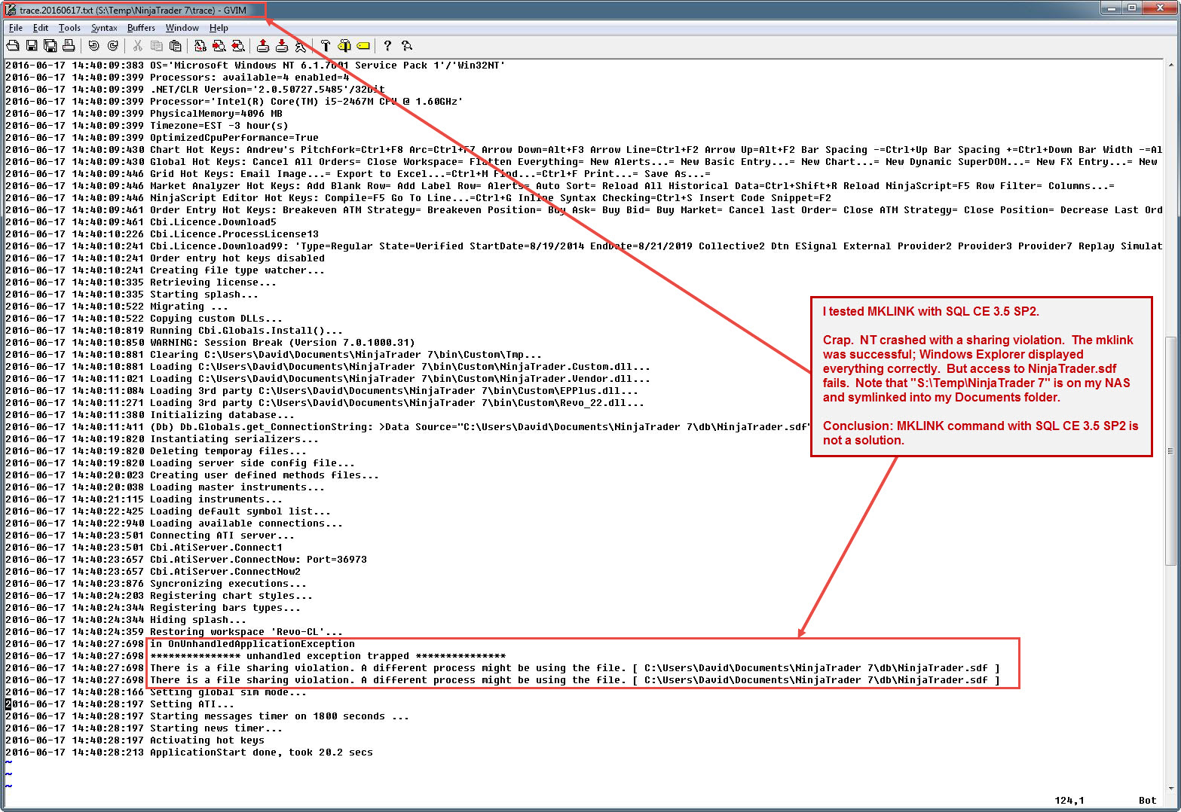Open Vim help with question mark icon
Image resolution: width=1181 pixels, height=812 pixels.
click(387, 46)
